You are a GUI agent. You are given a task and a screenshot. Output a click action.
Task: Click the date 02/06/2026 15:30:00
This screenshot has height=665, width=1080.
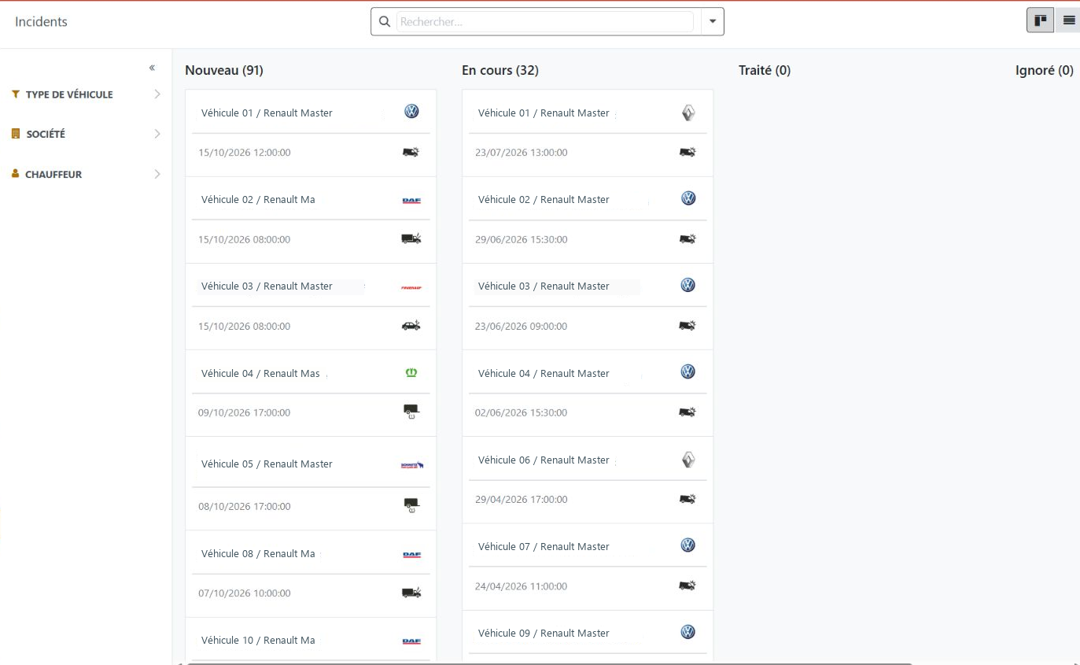tap(521, 412)
